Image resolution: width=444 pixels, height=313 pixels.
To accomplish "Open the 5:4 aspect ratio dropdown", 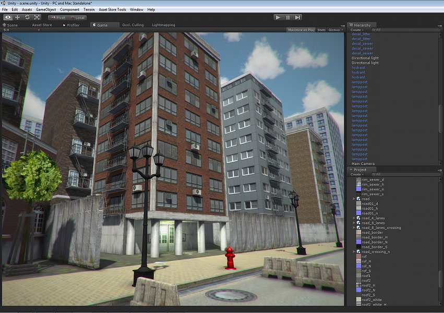I will pos(21,30).
